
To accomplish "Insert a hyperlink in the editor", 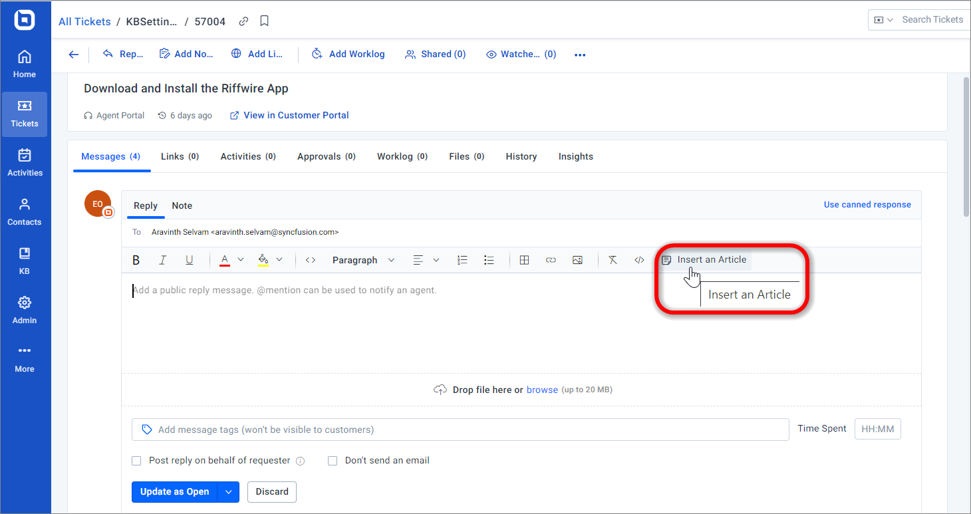I will pos(551,260).
